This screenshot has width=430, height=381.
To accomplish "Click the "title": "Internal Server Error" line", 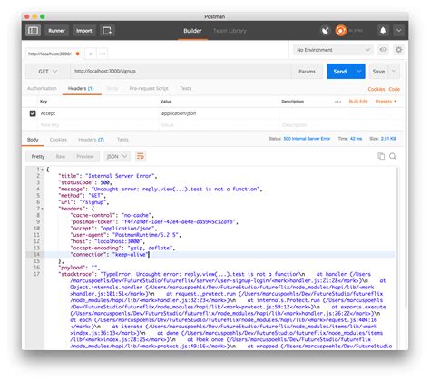I will pyautogui.click(x=108, y=176).
